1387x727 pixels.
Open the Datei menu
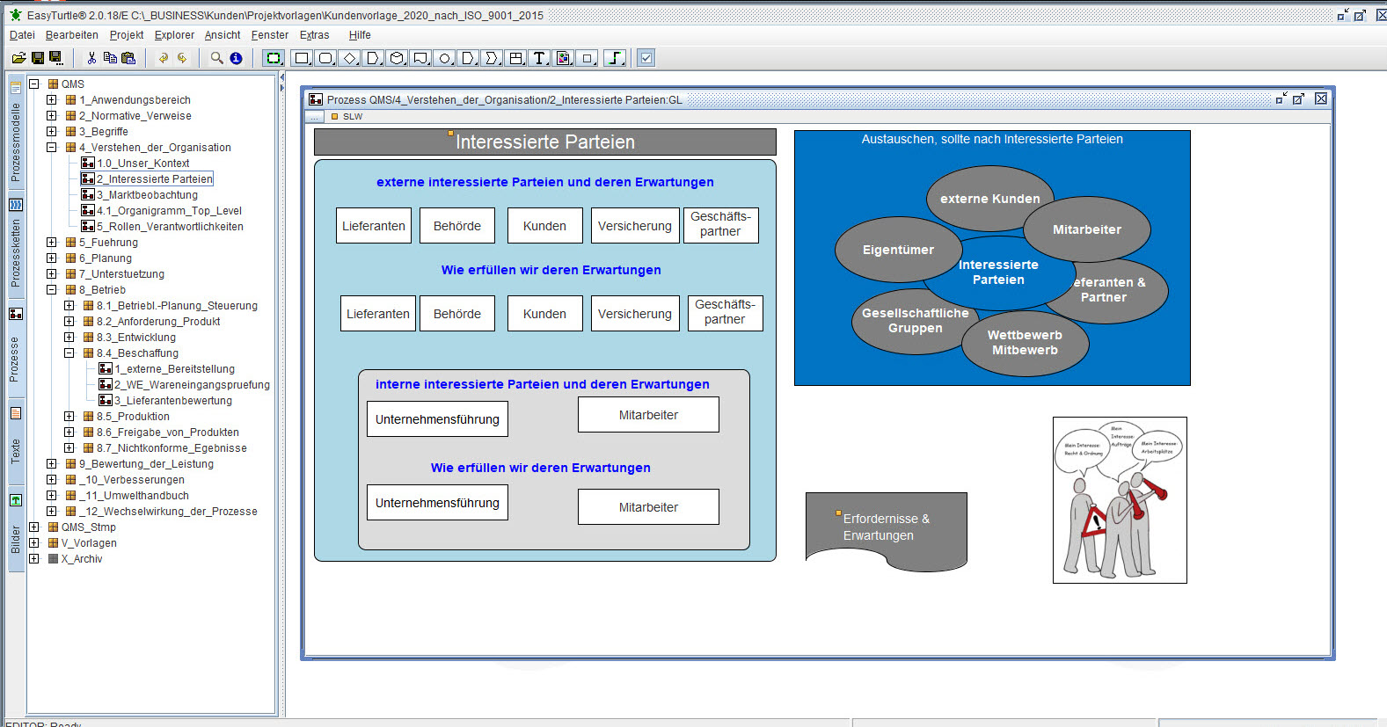coord(22,35)
